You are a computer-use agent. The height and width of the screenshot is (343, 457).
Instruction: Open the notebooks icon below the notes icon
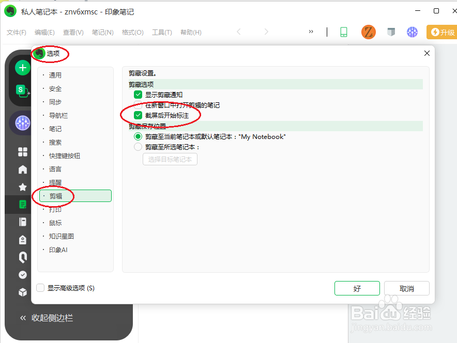point(22,222)
